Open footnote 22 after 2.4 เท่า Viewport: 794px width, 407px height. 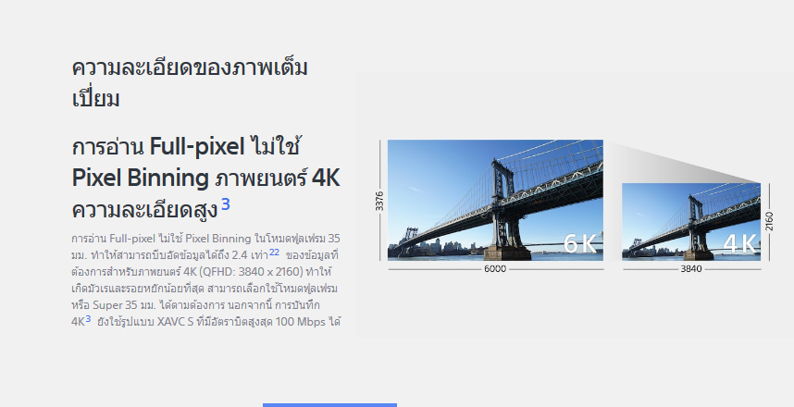coord(274,253)
